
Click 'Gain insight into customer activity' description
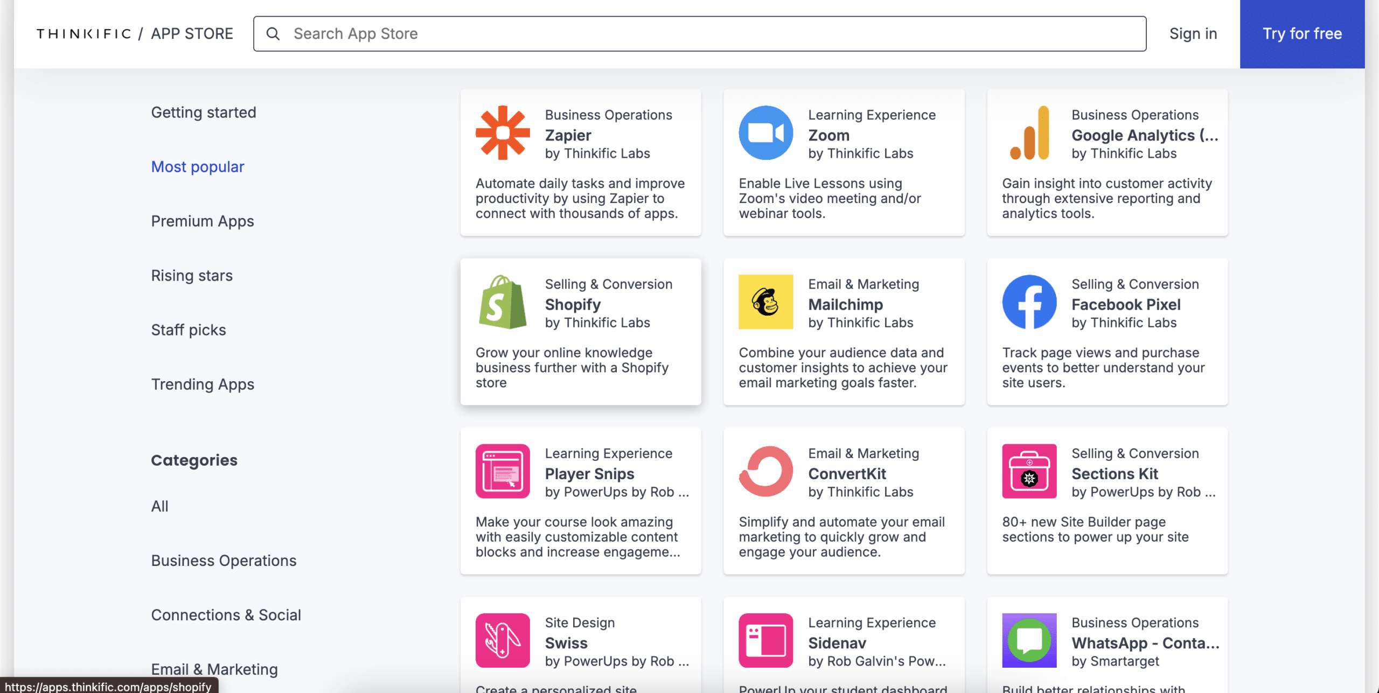(1106, 198)
